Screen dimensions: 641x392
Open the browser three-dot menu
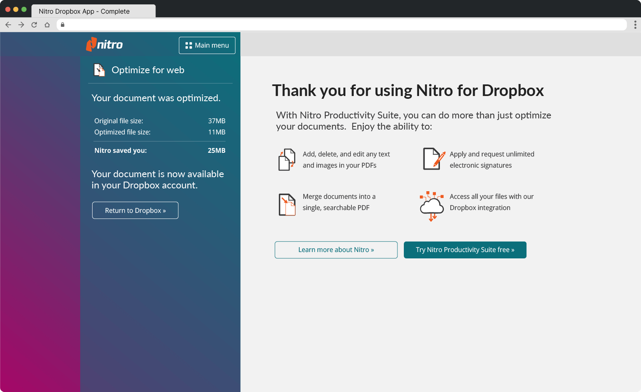coord(635,25)
